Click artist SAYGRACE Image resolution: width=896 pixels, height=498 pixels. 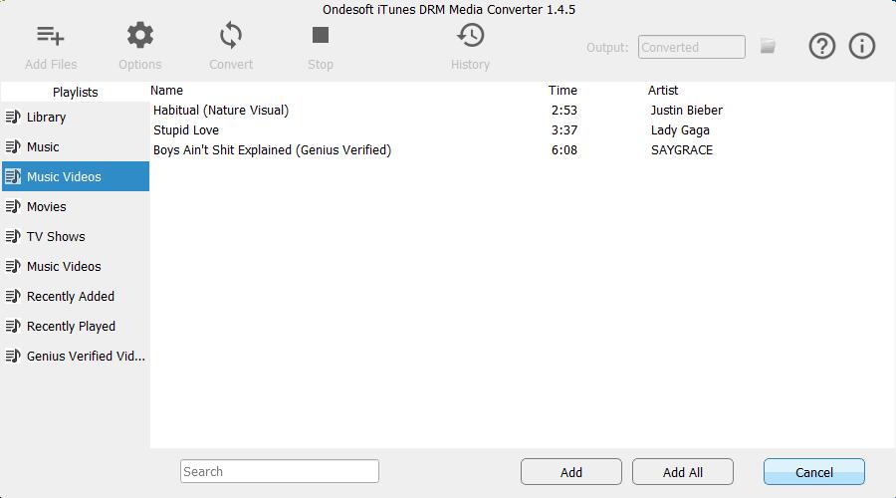[x=682, y=149]
